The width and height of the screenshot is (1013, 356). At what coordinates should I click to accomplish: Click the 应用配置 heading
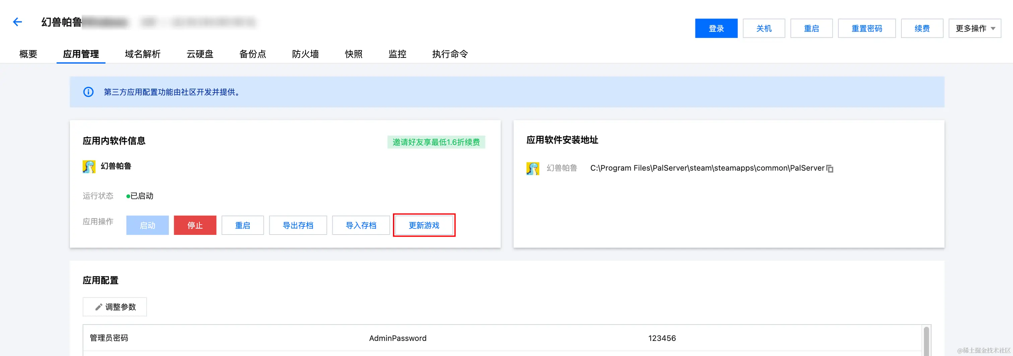[101, 281]
